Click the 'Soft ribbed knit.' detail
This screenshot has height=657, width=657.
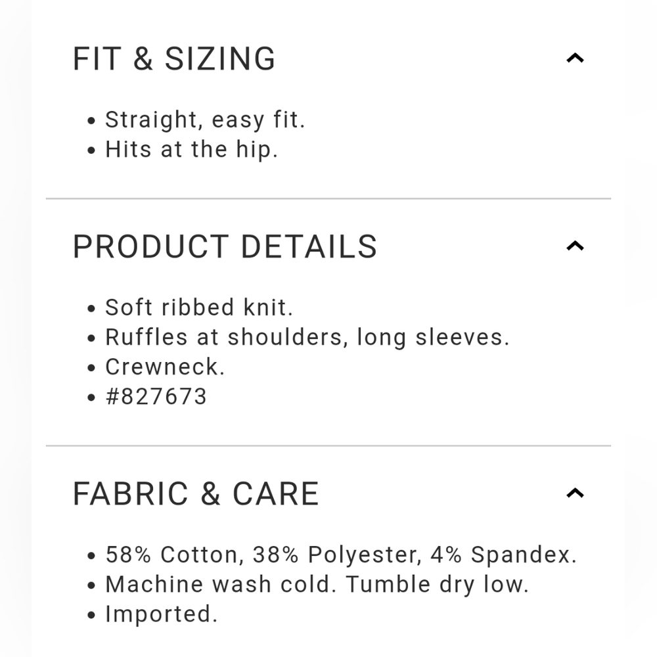coord(199,307)
